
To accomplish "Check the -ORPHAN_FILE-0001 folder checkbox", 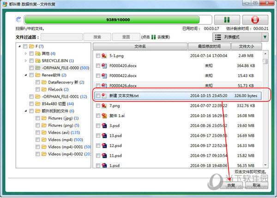I will tap(31, 97).
